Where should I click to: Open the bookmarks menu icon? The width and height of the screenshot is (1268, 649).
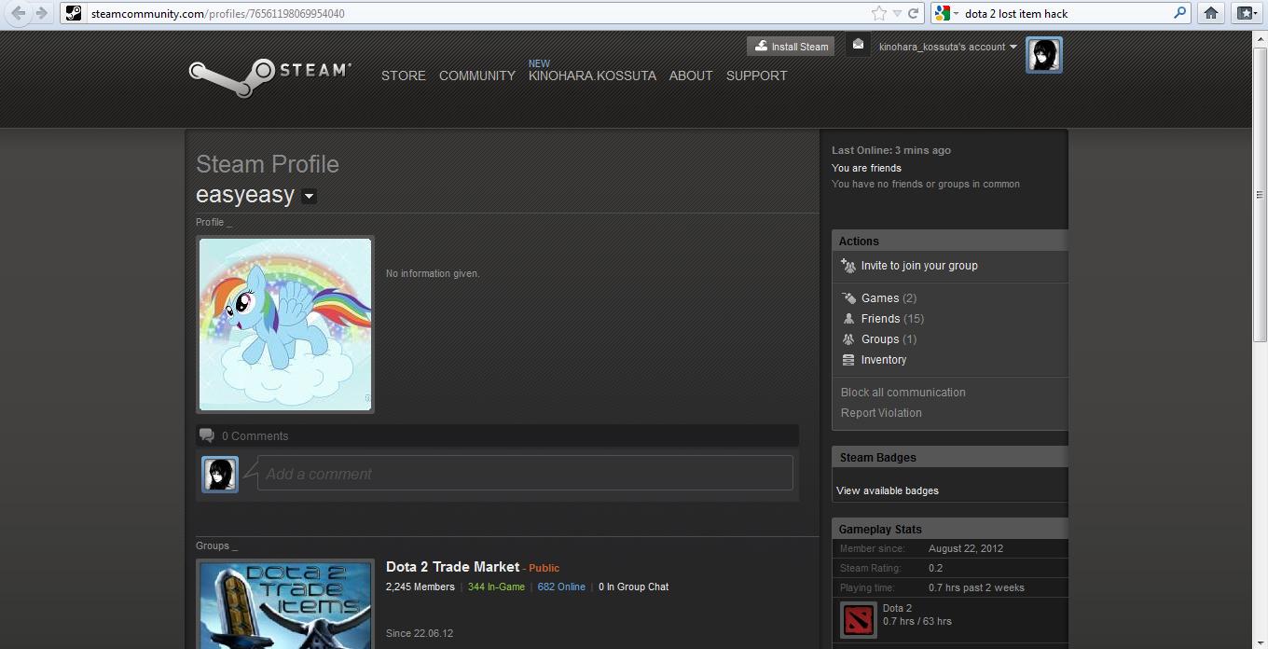pyautogui.click(x=1246, y=13)
